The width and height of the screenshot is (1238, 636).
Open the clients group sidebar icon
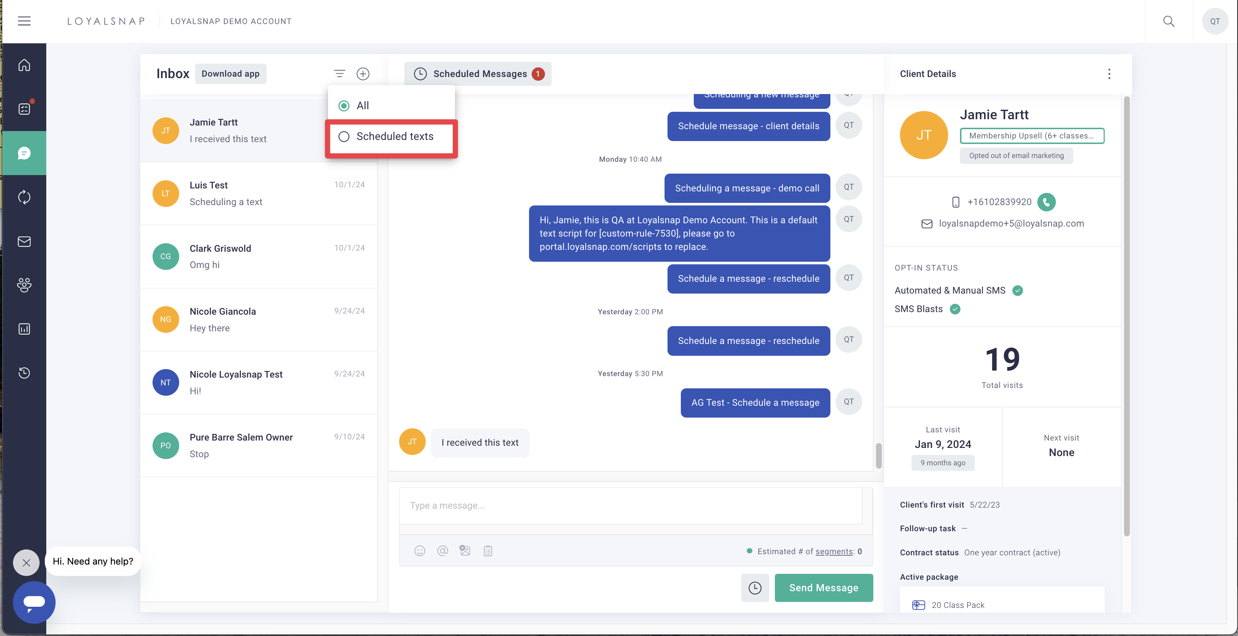pyautogui.click(x=24, y=285)
